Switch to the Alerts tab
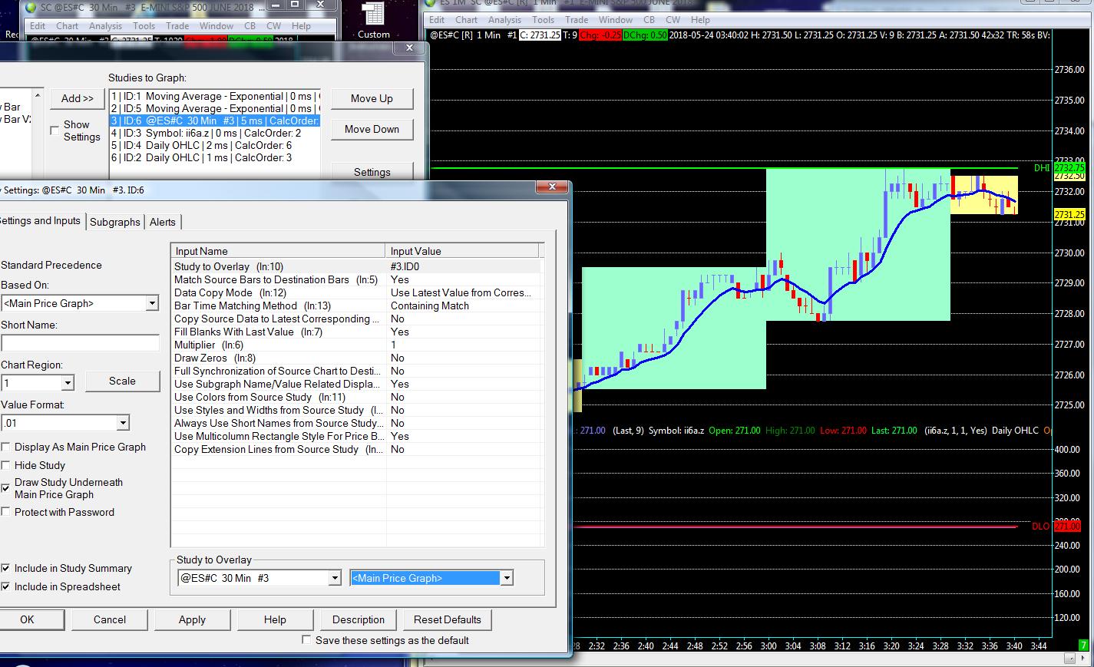This screenshot has height=667, width=1094. pyautogui.click(x=163, y=222)
